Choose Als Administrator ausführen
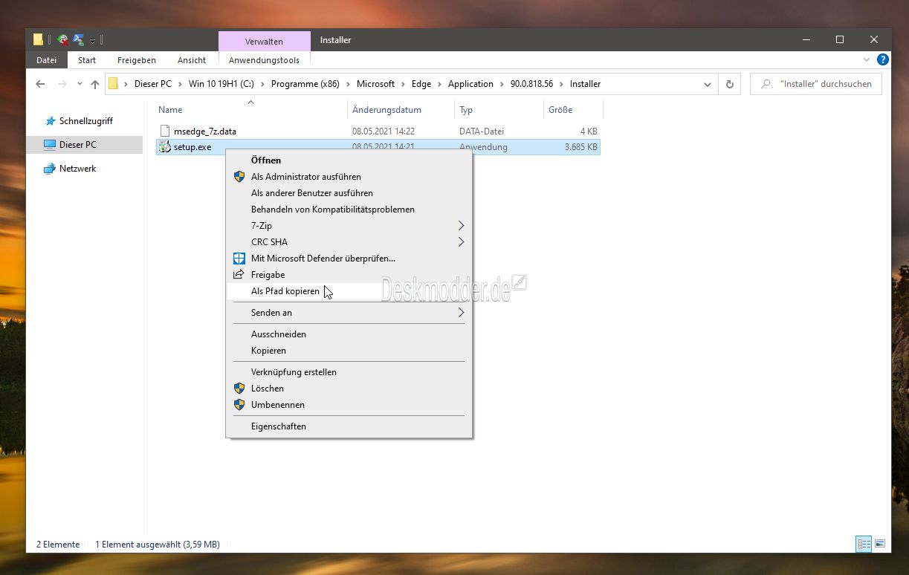Screen dimensions: 909x575 point(349,177)
